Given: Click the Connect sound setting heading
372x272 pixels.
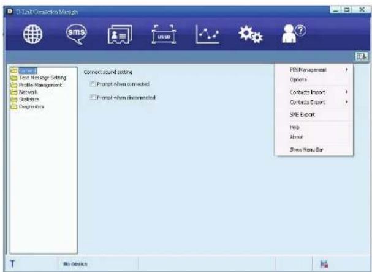Looking at the screenshot, I should coord(108,72).
